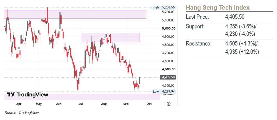Click the Aug date axis label
This screenshot has width=277, height=120.
click(104, 104)
